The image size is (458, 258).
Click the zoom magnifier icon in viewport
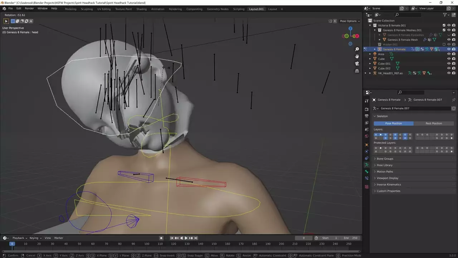point(357,49)
